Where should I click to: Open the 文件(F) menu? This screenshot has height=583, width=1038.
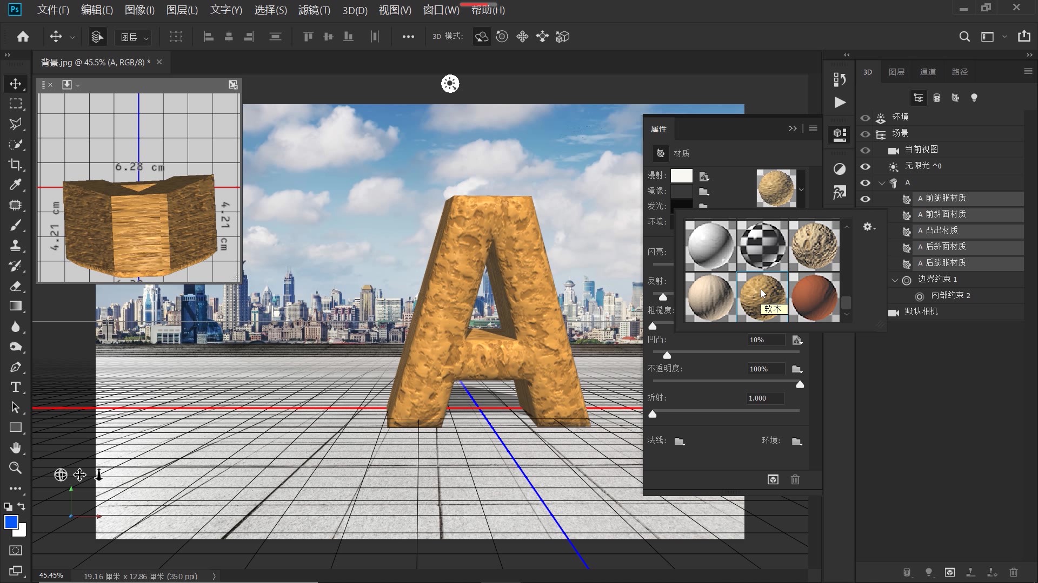[x=53, y=10]
